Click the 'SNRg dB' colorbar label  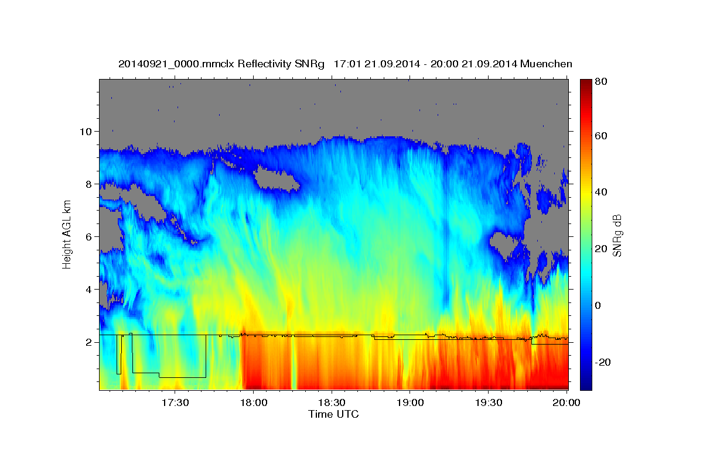(617, 236)
